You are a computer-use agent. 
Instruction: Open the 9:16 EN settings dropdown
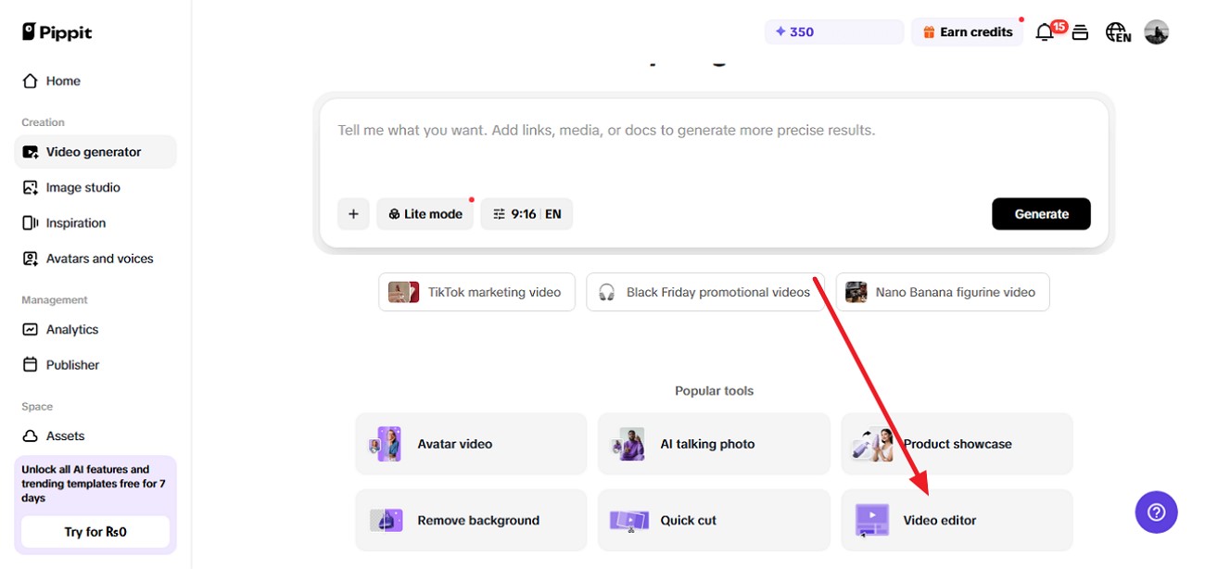pyautogui.click(x=526, y=214)
